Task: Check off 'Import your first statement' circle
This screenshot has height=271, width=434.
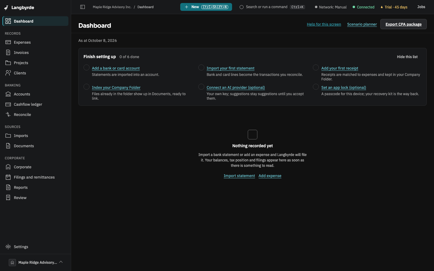Action: [201, 67]
